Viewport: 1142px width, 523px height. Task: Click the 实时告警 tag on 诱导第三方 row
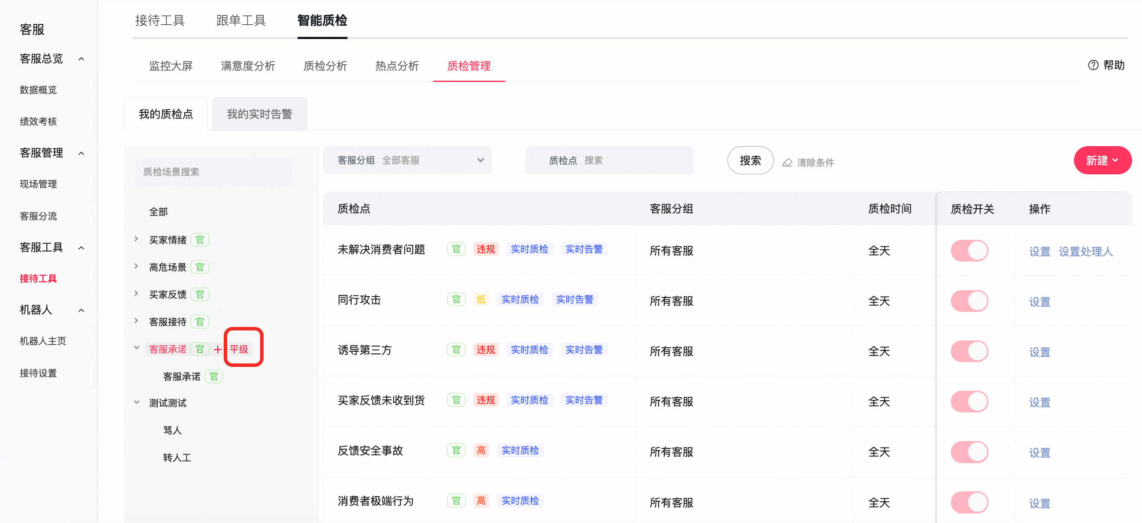(584, 350)
